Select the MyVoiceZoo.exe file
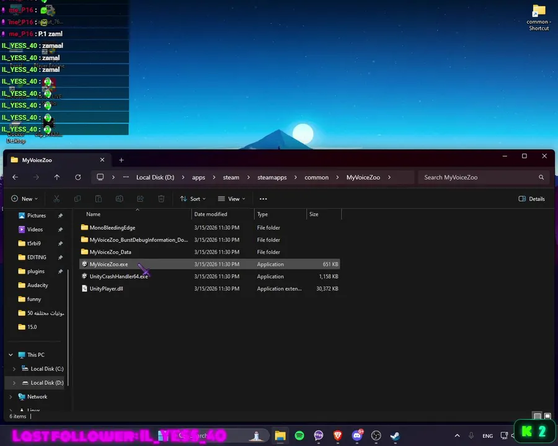558x446 pixels. pyautogui.click(x=210, y=264)
